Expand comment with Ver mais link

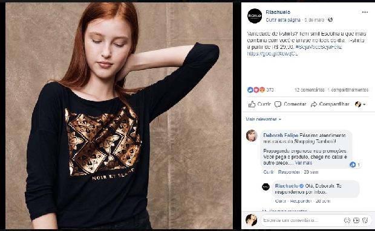304,163
